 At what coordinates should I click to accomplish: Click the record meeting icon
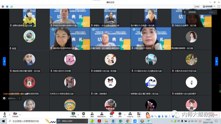pyautogui.click(x=120, y=114)
